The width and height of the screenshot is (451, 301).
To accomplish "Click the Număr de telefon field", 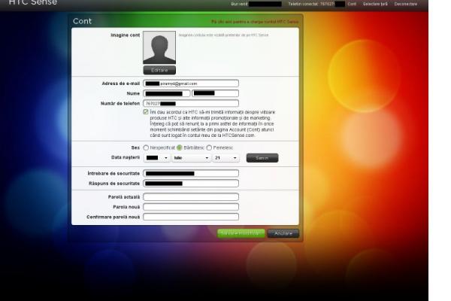I will click(x=191, y=103).
